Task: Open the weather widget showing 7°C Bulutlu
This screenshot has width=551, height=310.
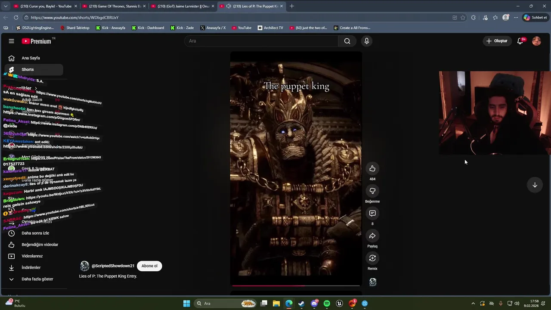Action: [15, 303]
